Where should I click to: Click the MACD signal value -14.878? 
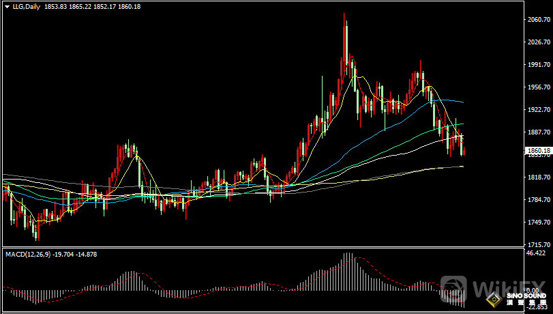coord(86,255)
